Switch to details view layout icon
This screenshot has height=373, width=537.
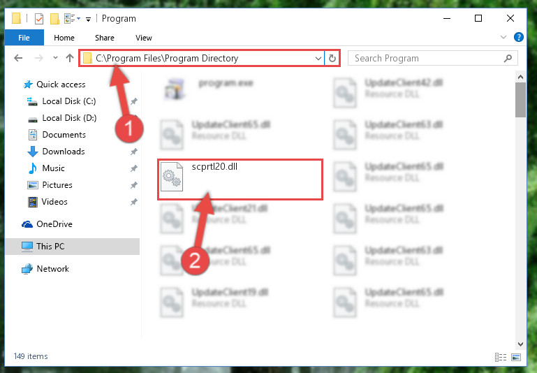coord(501,357)
